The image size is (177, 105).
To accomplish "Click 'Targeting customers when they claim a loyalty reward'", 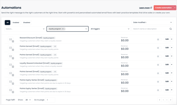I will tap(40, 41).
